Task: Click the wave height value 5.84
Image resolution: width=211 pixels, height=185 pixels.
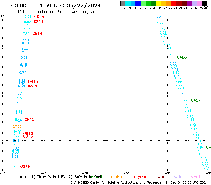Action: pos(163,32)
